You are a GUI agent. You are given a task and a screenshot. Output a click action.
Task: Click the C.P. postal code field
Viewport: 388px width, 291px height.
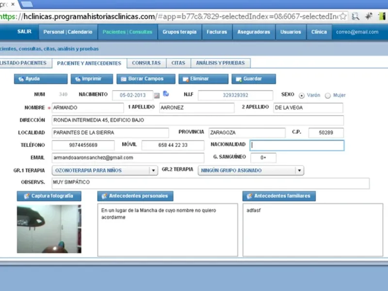click(x=326, y=132)
